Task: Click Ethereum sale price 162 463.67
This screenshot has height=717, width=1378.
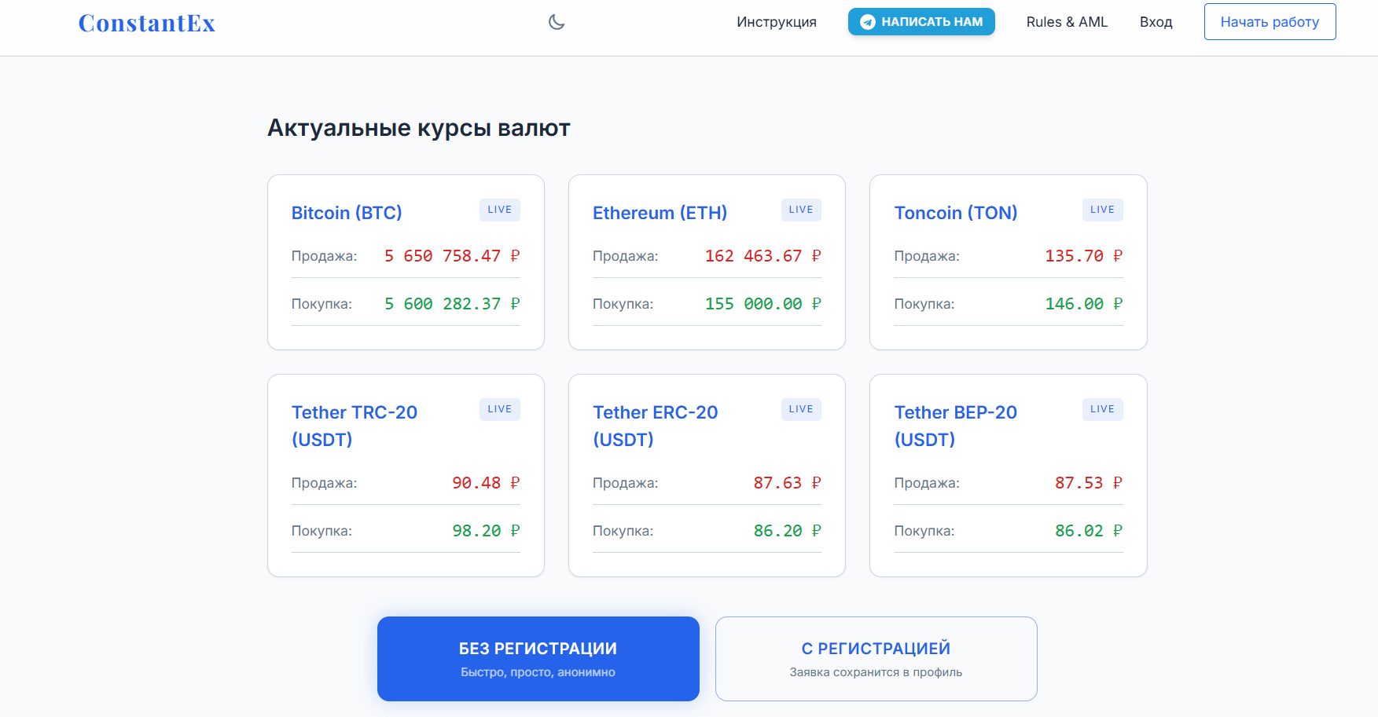Action: 762,256
